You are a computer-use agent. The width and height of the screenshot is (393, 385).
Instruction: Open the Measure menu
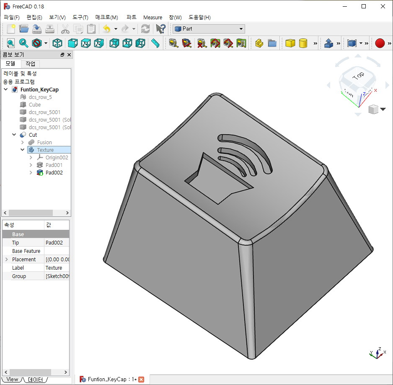click(153, 17)
